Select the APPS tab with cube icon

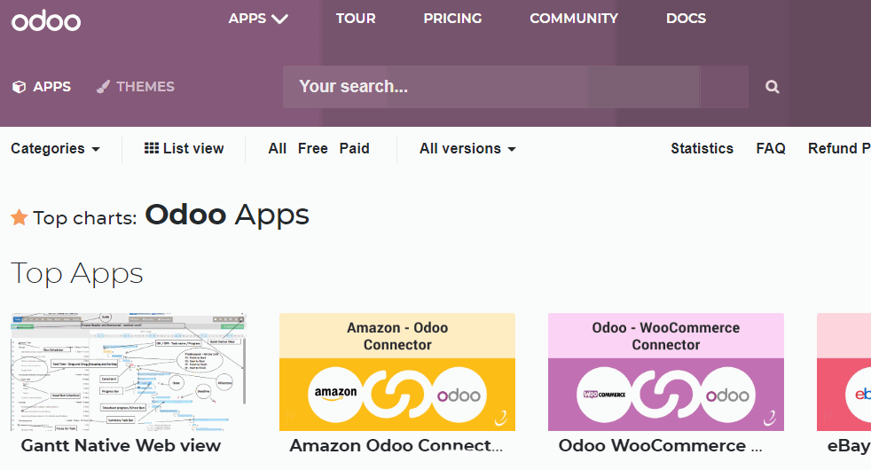(42, 87)
